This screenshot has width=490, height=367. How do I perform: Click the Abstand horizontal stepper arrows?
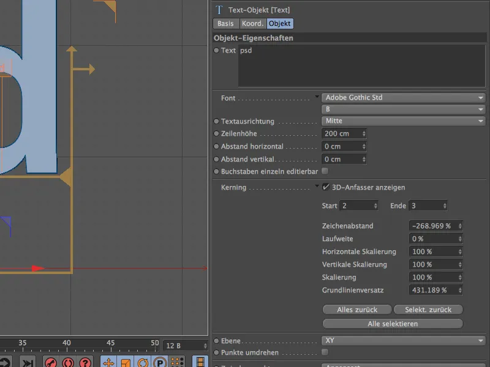click(x=364, y=146)
